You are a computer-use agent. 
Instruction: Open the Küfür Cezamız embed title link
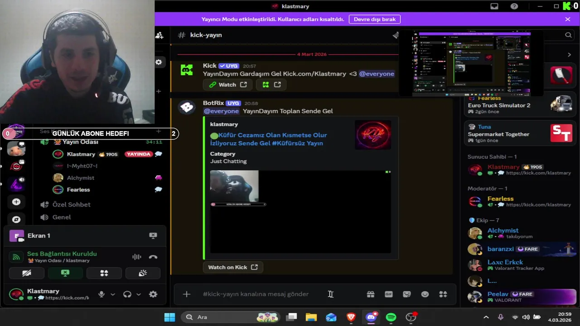[x=268, y=139]
